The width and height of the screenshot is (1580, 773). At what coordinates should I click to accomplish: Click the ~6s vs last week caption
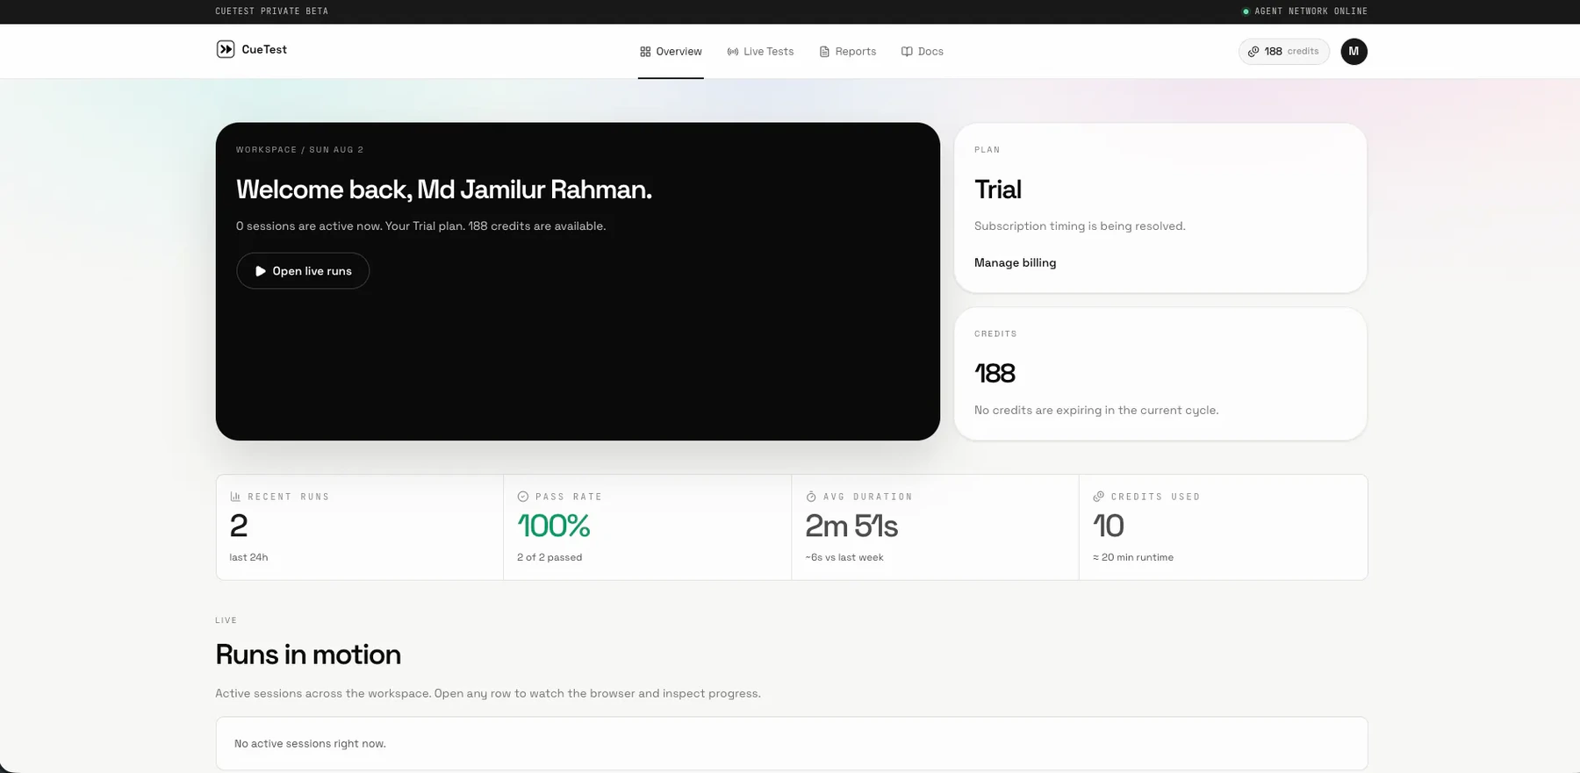tap(844, 557)
